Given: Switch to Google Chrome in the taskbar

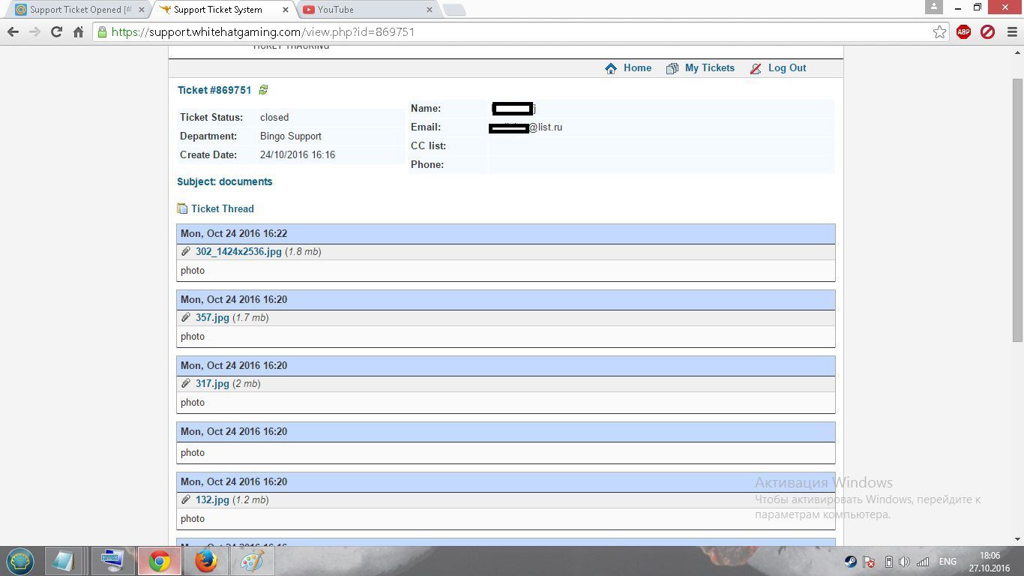Looking at the screenshot, I should [x=159, y=561].
